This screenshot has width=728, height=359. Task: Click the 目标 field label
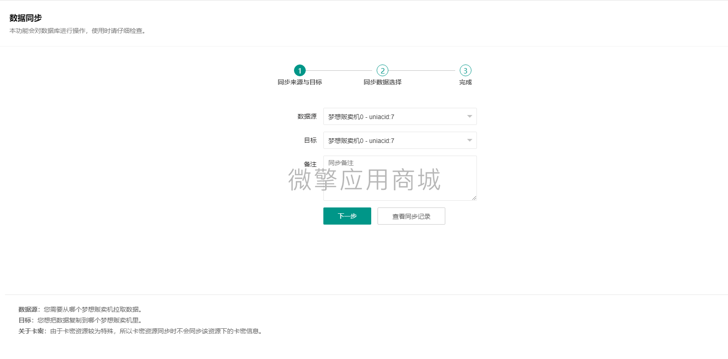click(310, 140)
